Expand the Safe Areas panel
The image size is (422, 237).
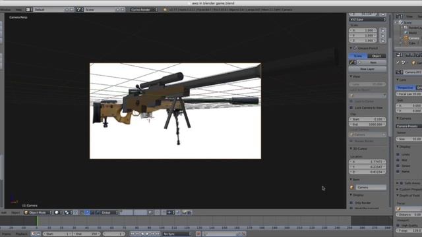click(398, 183)
